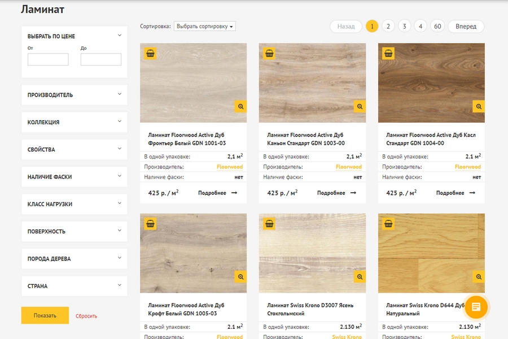Viewport: 508px width, 339px height.
Task: Click the price От input field
Action: click(48, 59)
